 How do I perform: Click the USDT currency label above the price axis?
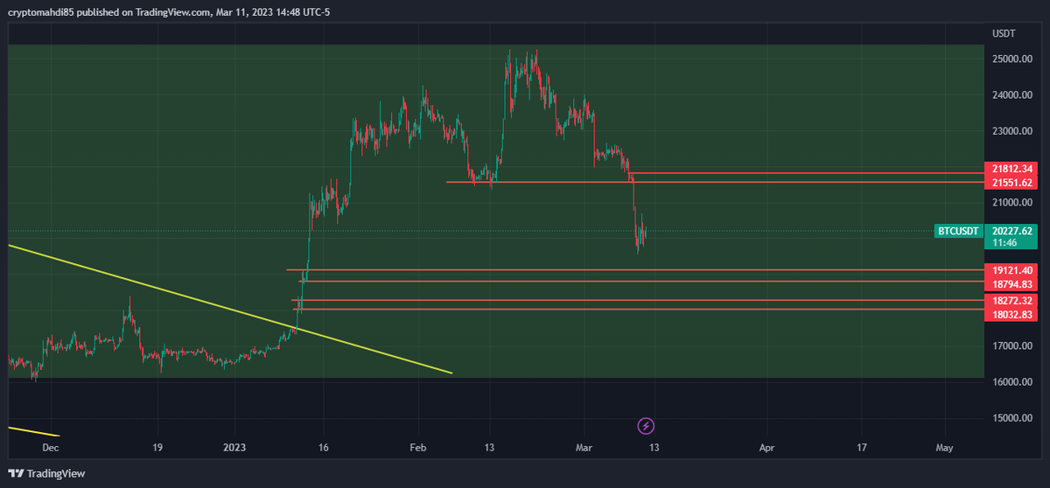[x=1004, y=33]
